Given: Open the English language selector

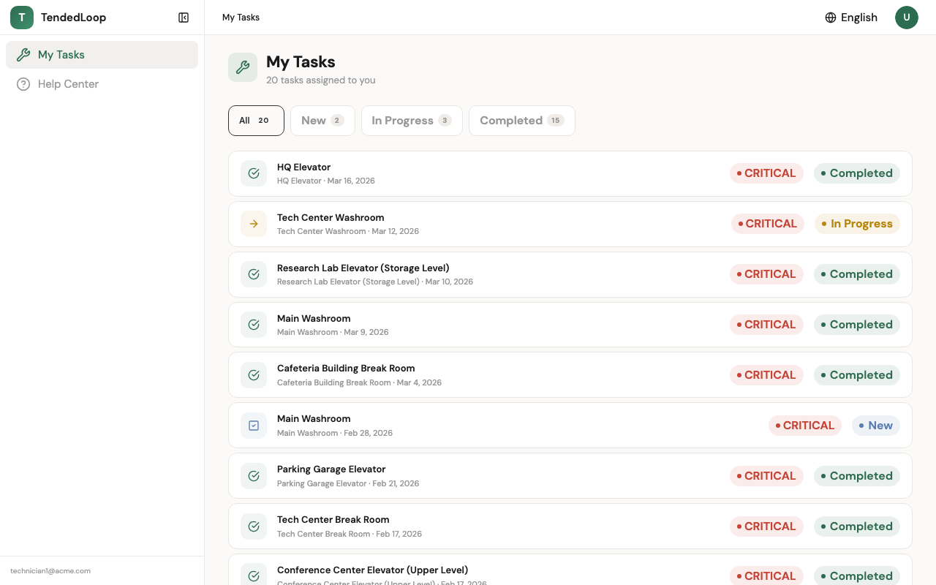Looking at the screenshot, I should point(851,18).
